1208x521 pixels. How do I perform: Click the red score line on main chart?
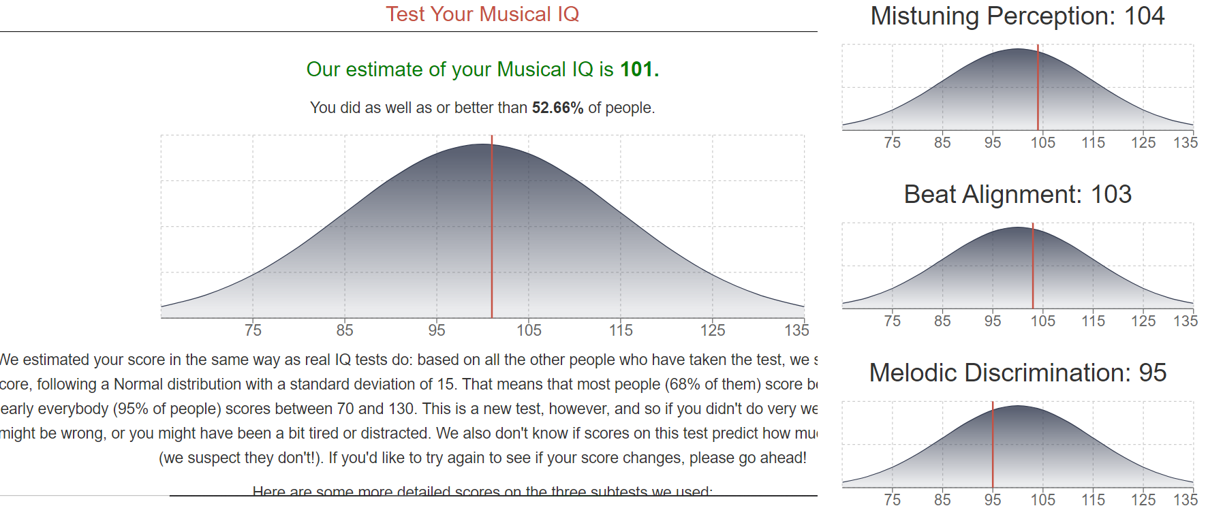coord(492,227)
